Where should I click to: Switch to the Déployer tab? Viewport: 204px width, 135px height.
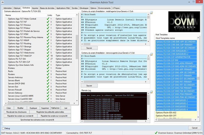pos(17,8)
